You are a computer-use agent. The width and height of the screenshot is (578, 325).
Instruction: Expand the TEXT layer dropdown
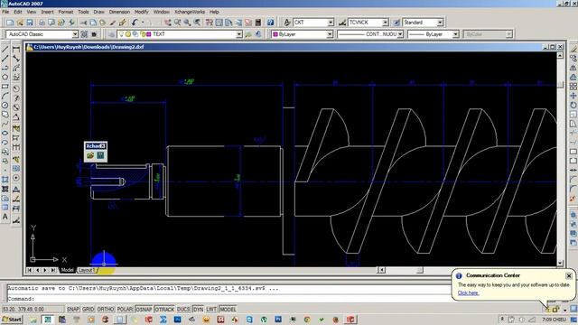pos(238,34)
